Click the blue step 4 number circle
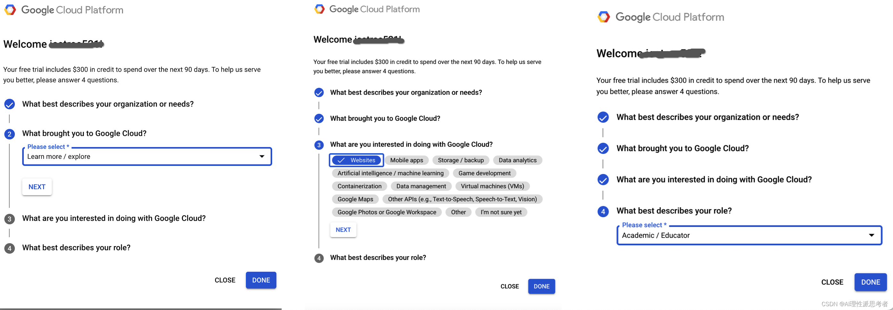The width and height of the screenshot is (893, 310). (x=603, y=211)
